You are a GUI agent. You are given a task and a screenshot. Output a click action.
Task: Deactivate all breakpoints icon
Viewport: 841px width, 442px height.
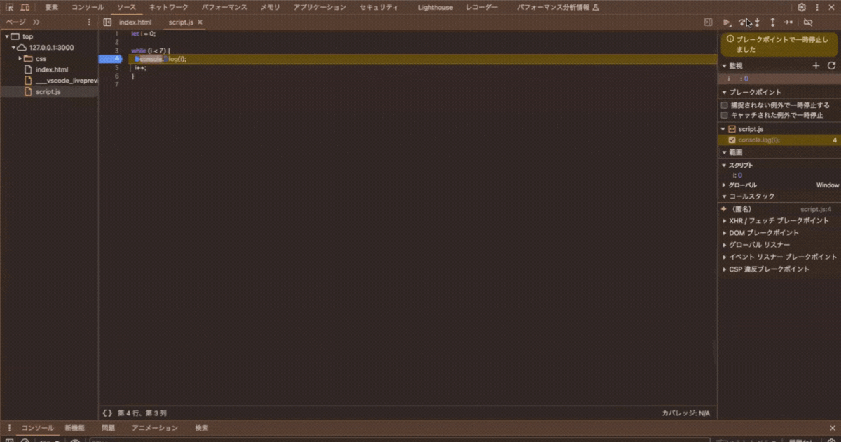pos(808,22)
